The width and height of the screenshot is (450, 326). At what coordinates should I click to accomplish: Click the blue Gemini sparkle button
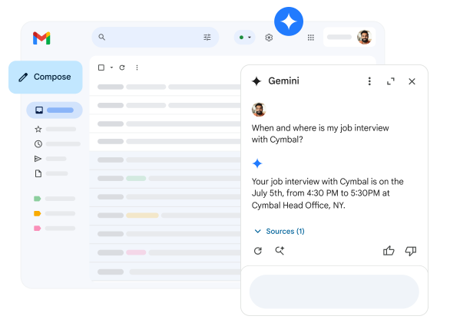tap(289, 21)
